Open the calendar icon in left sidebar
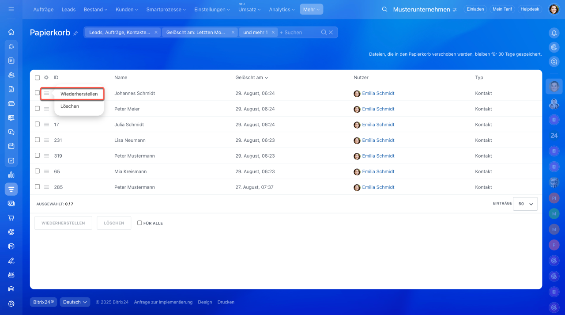The image size is (565, 315). (11, 146)
